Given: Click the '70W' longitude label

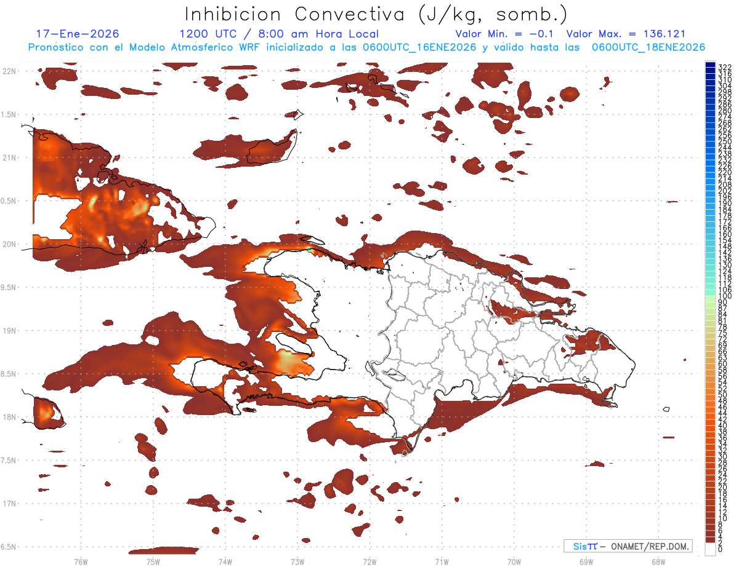Looking at the screenshot, I should point(514,561).
